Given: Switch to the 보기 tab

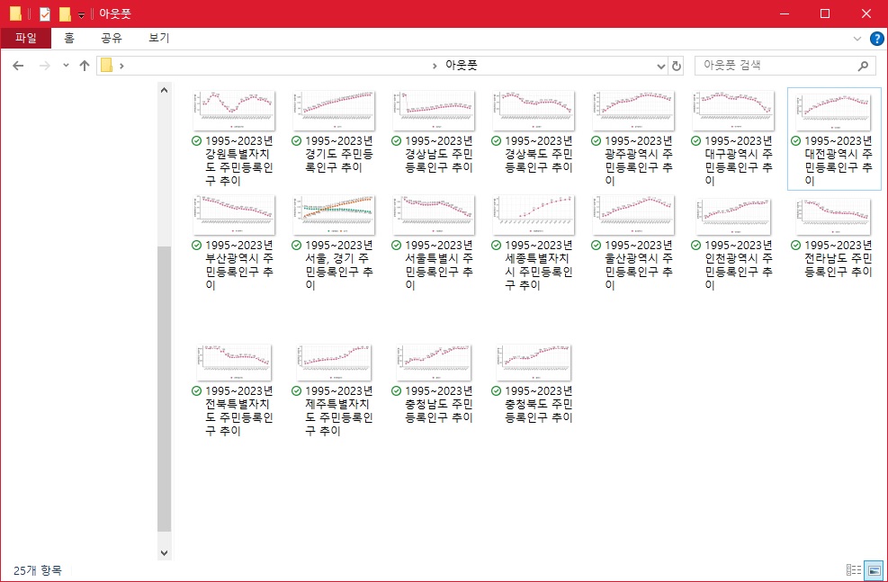Looking at the screenshot, I should [158, 39].
